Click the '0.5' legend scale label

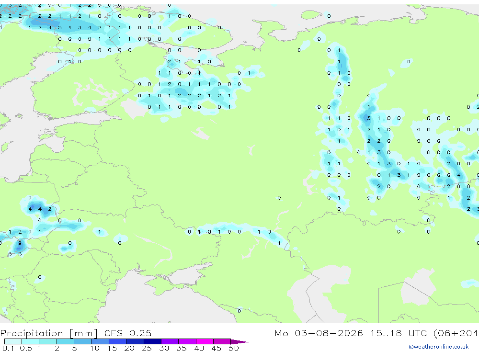coord(26,348)
